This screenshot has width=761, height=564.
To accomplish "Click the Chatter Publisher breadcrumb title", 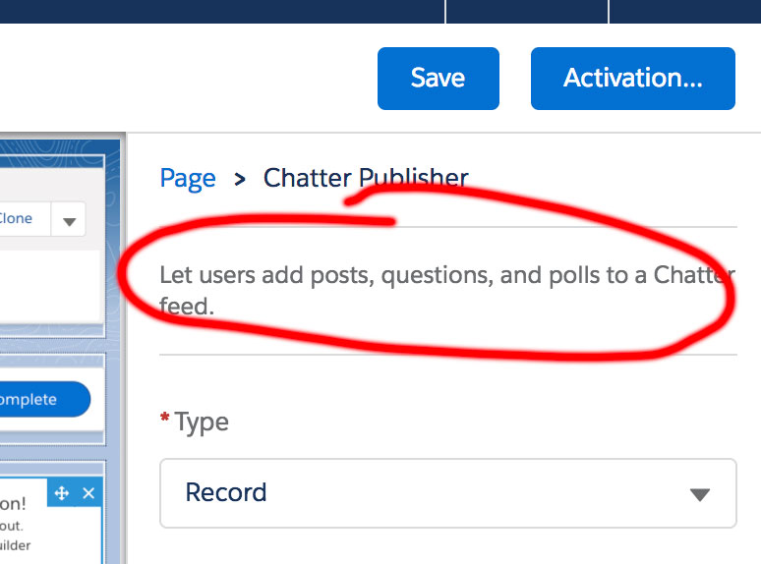I will point(366,178).
